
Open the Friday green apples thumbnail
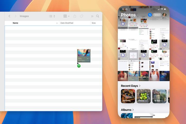pyautogui.click(x=144, y=96)
